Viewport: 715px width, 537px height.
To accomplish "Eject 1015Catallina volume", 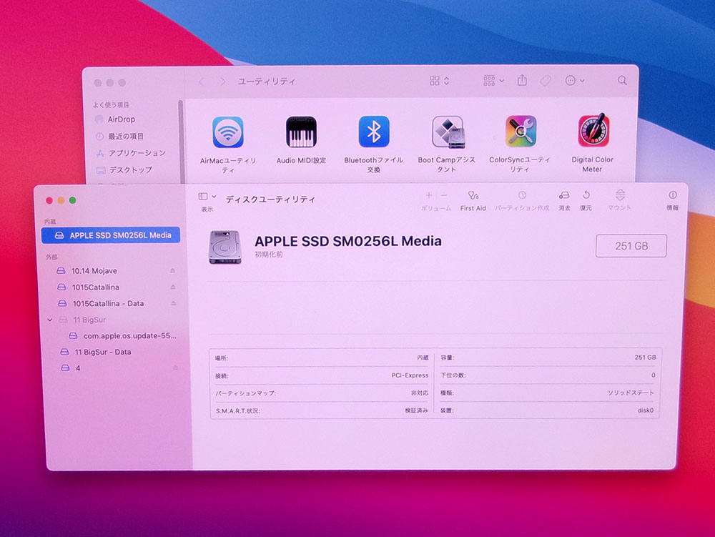I will point(173,287).
